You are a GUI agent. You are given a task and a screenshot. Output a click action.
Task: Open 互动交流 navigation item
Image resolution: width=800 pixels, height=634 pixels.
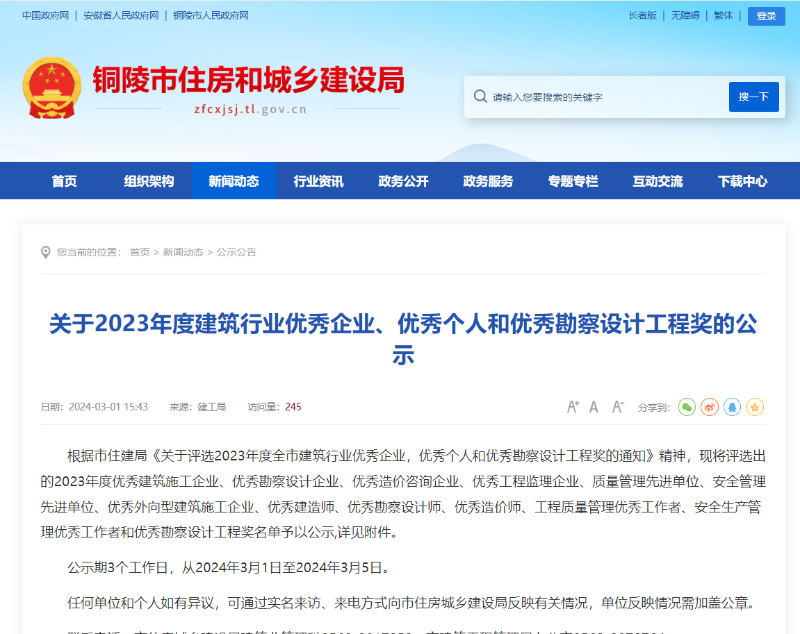pyautogui.click(x=658, y=181)
